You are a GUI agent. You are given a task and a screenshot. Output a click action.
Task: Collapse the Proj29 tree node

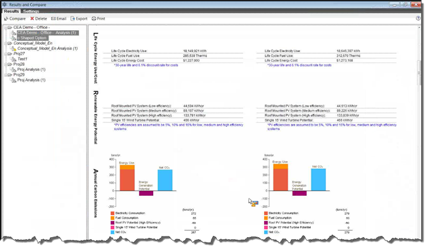pos(5,75)
